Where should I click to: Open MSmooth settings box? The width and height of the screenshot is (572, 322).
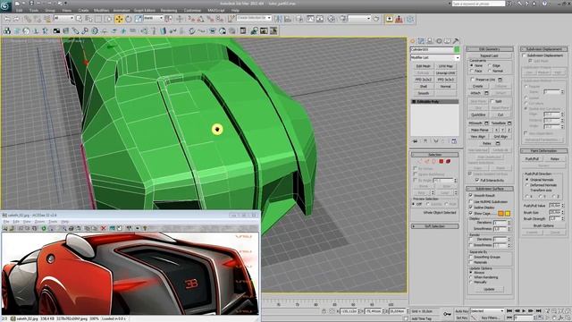pos(486,123)
